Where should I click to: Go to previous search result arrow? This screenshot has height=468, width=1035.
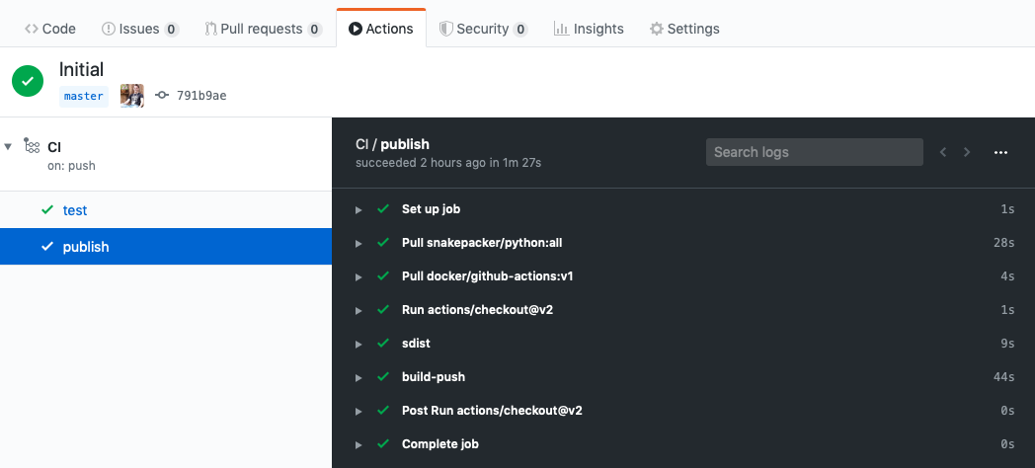[x=943, y=152]
